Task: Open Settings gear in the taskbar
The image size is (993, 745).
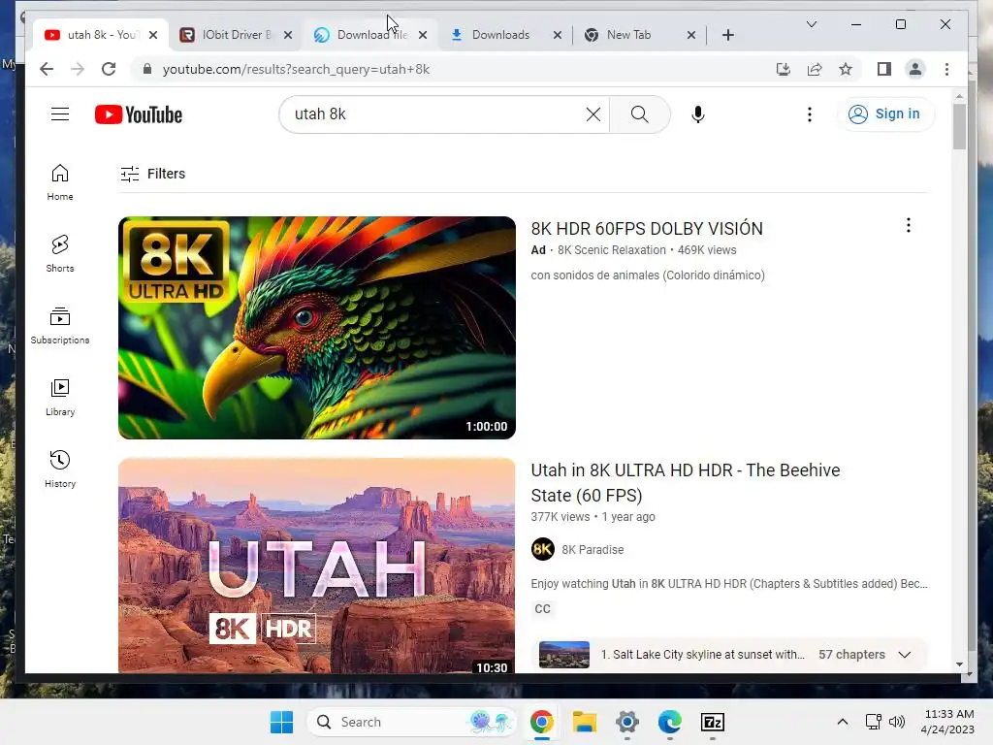Action: point(627,722)
